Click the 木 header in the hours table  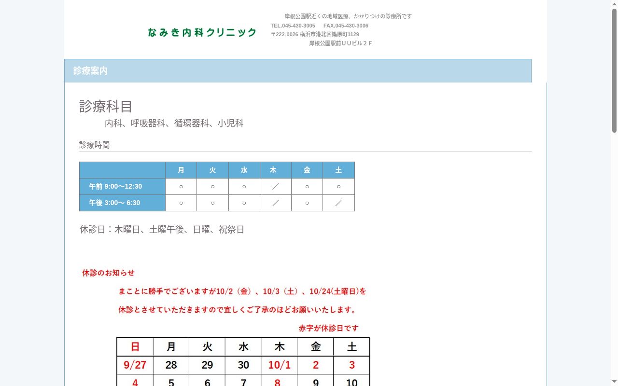click(x=275, y=170)
